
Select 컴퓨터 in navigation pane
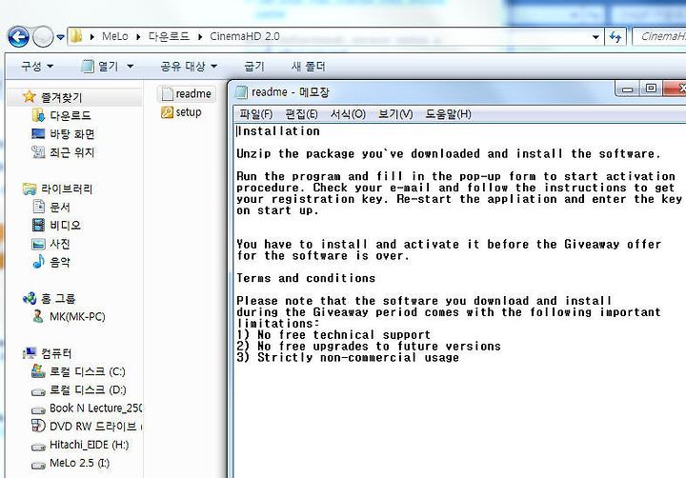pos(47,353)
